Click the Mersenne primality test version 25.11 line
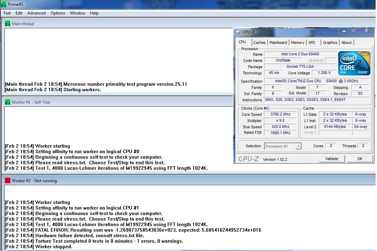377x251 pixels. [96, 84]
